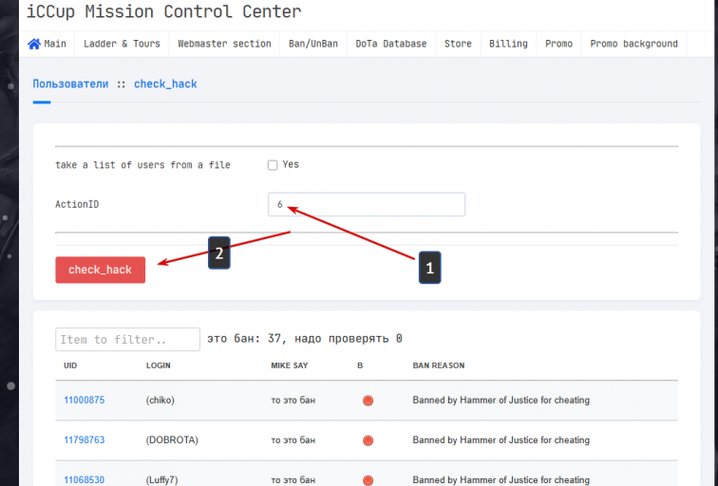
Task: Open the Ladder & Tours menu
Action: coord(122,44)
